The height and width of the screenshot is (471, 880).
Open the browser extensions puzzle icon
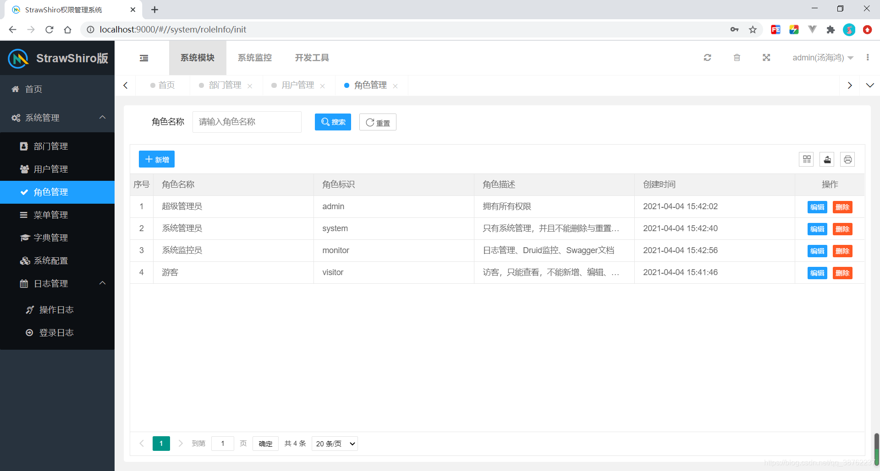830,30
